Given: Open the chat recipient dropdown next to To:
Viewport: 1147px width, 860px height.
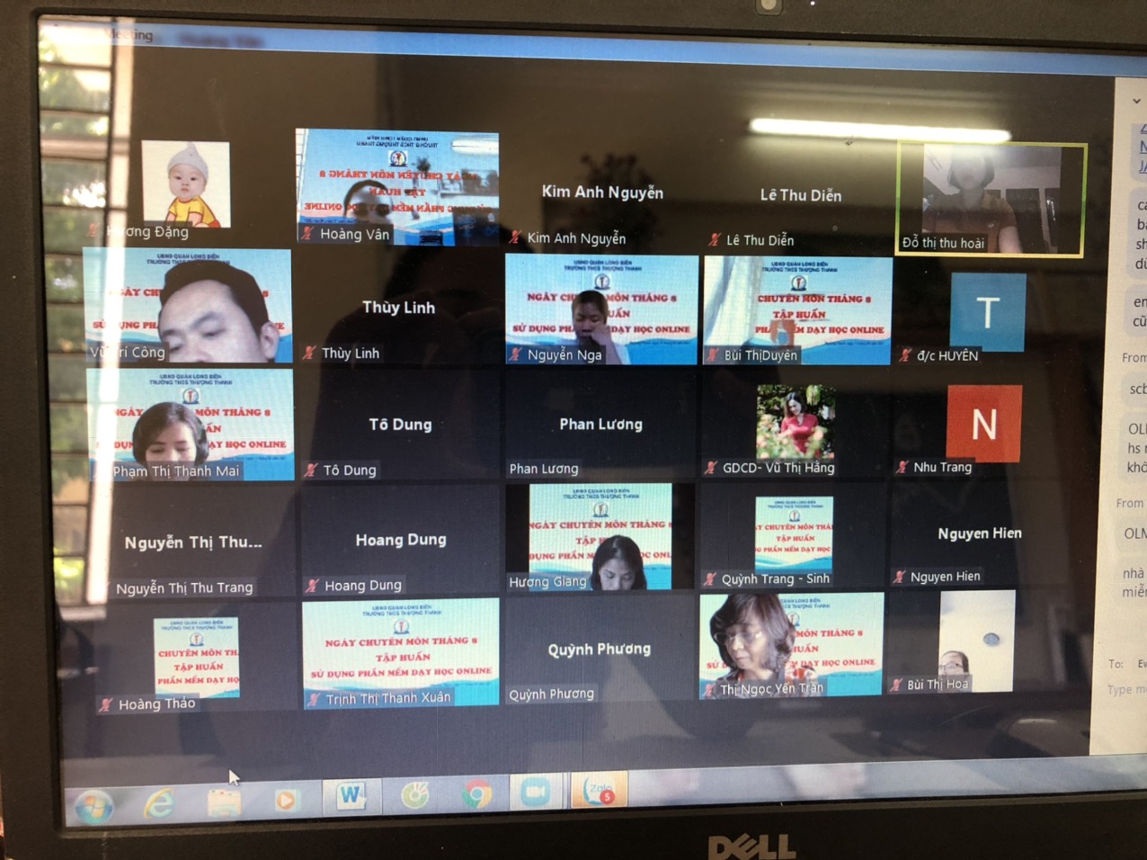Looking at the screenshot, I should tap(1140, 664).
